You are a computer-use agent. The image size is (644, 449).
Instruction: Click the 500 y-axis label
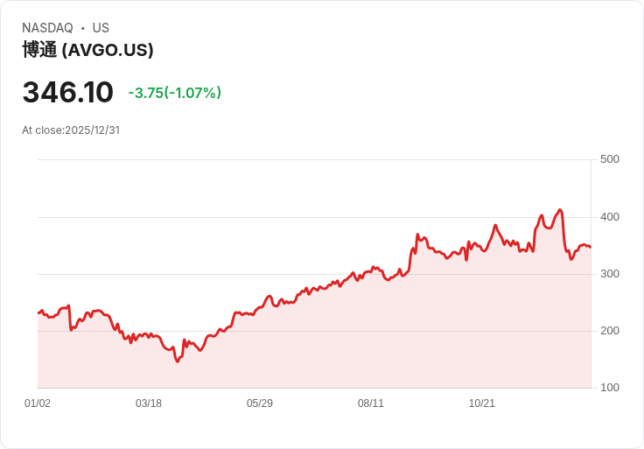coord(609,159)
